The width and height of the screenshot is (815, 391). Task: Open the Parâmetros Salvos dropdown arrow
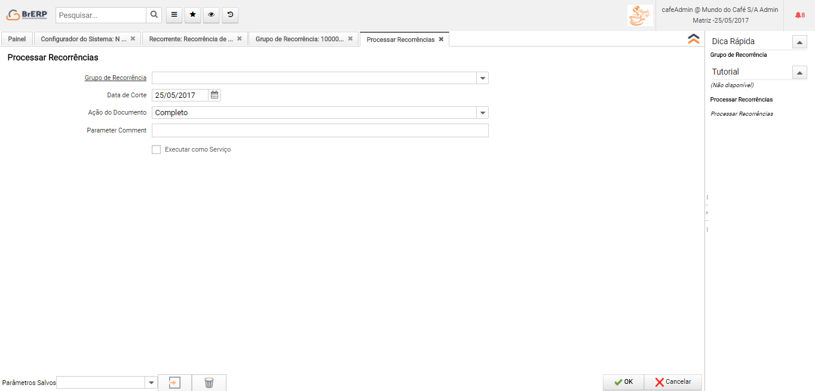click(151, 383)
